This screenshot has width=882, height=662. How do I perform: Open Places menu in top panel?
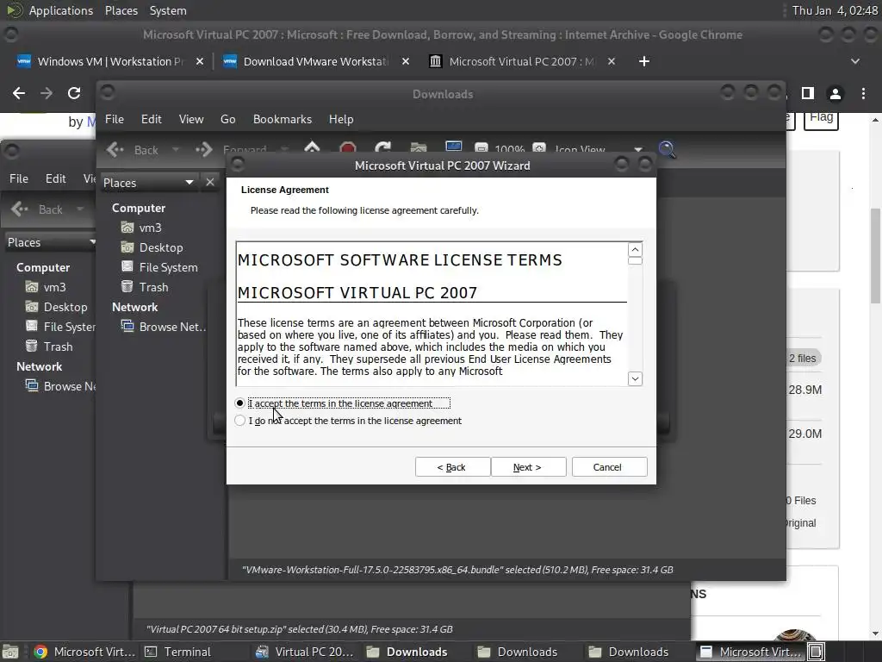pos(121,10)
